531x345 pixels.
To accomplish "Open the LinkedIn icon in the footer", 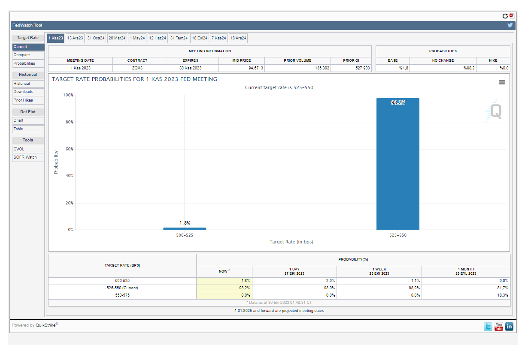I will click(x=509, y=327).
